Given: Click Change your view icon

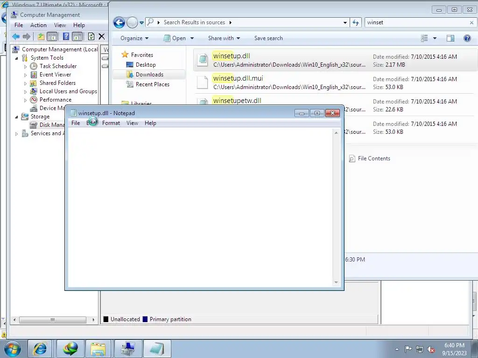Looking at the screenshot, I should click(x=424, y=38).
